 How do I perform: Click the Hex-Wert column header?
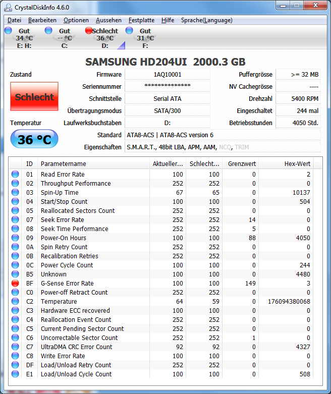286,164
